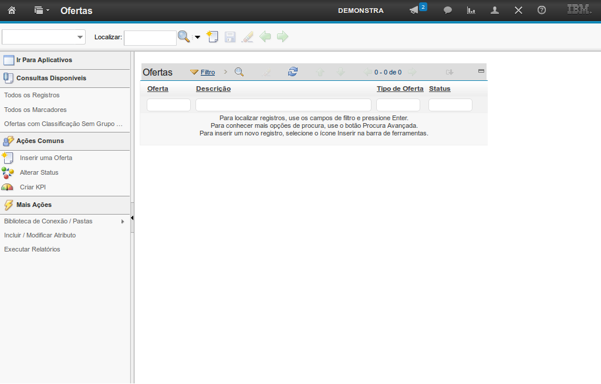Click the Descrição filter input field

click(x=283, y=105)
